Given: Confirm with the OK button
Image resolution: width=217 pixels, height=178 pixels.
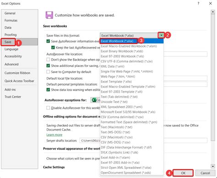Looking at the screenshot, I should tap(183, 173).
